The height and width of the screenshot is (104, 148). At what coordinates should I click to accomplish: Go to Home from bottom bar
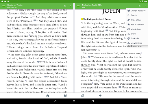coord(48,96)
